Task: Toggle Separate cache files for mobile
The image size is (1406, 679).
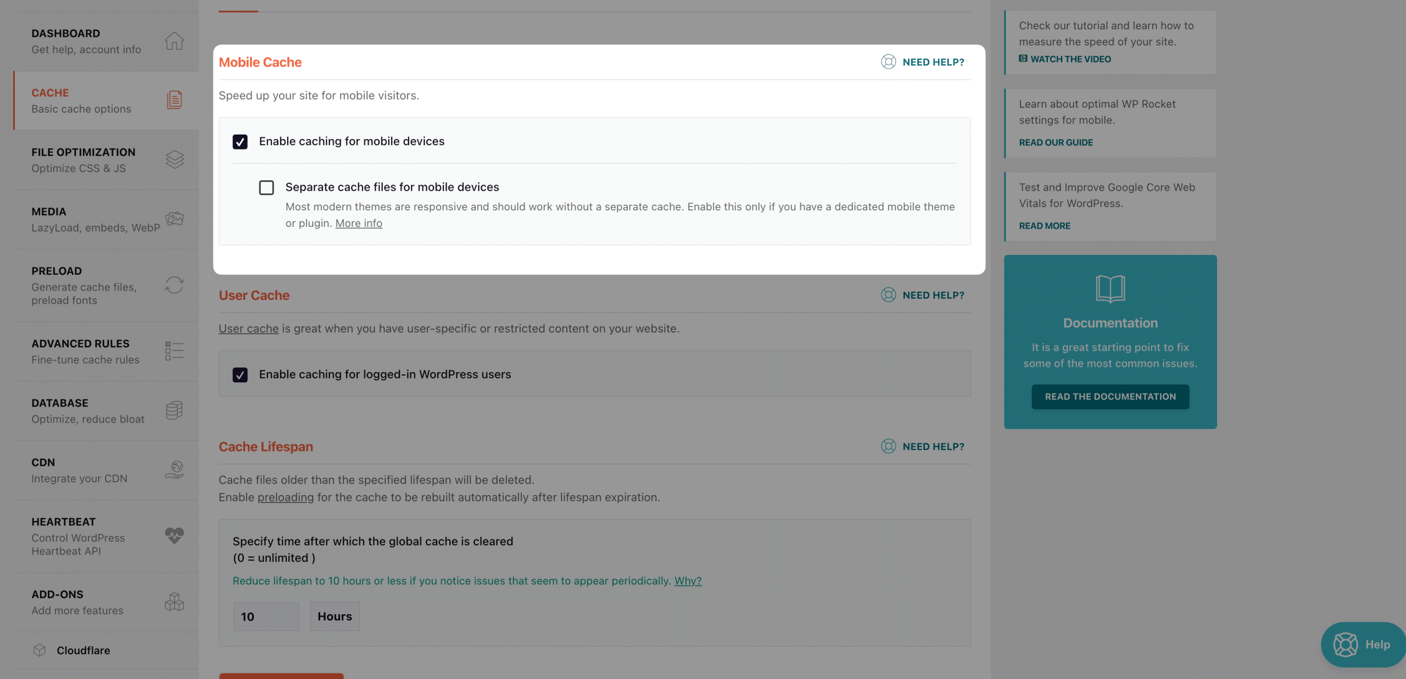Action: [x=266, y=187]
